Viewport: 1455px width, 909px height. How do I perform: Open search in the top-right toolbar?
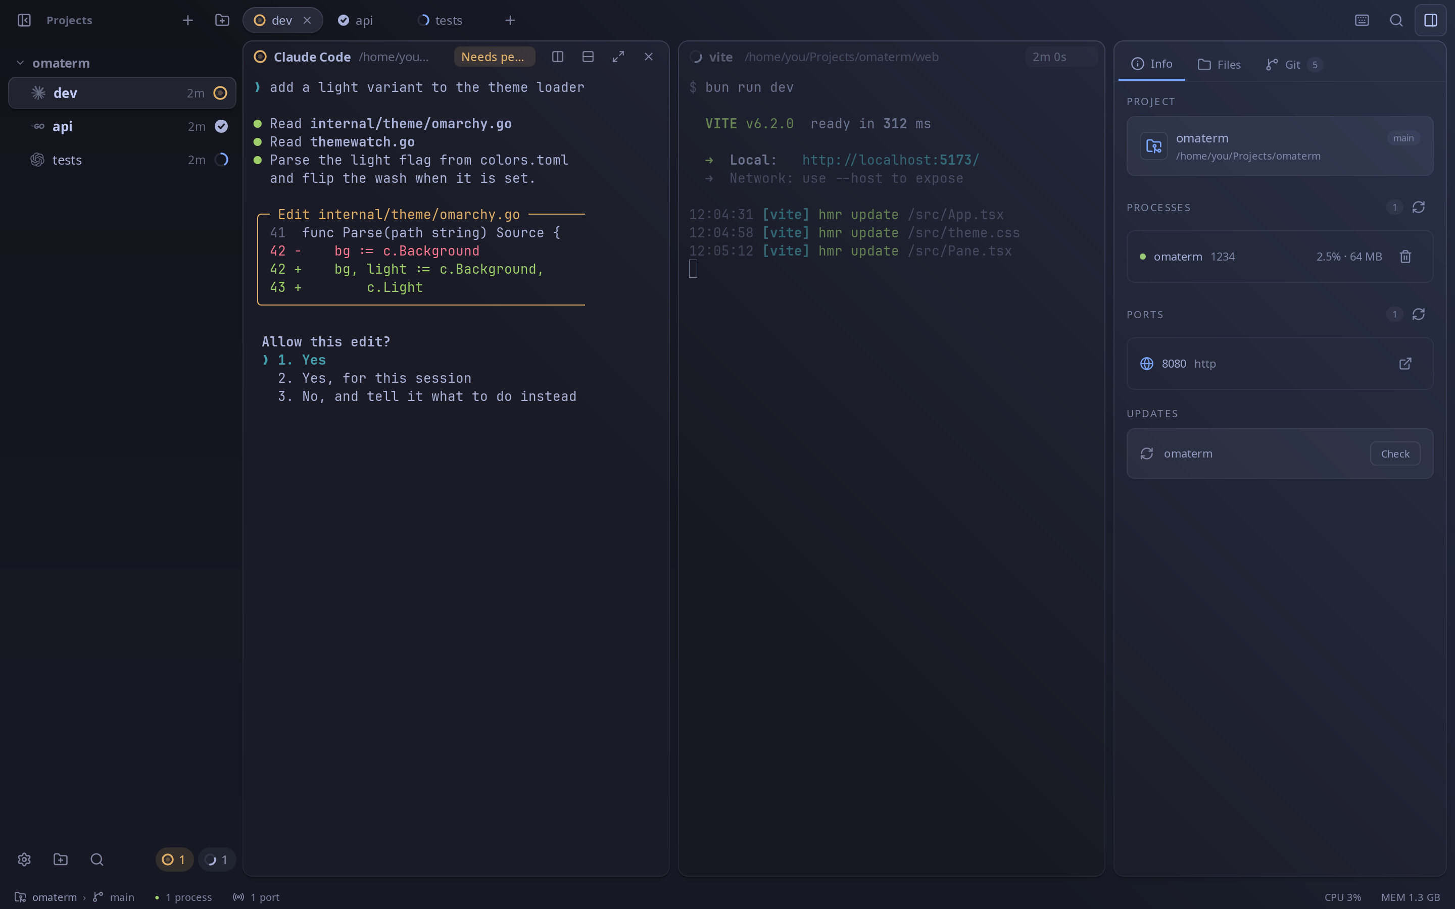pyautogui.click(x=1396, y=20)
